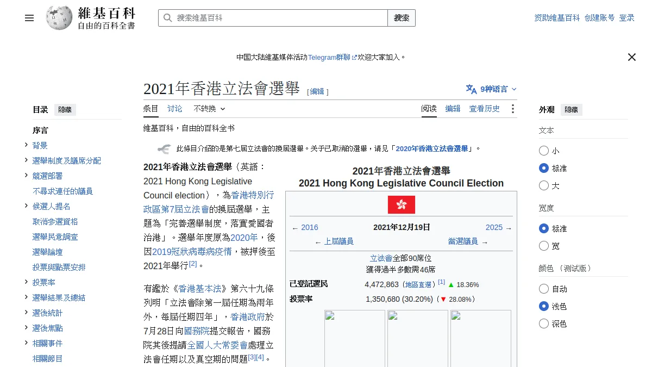This screenshot has height=367, width=652.
Task: Click the 立法會 link in infobox
Action: point(381,258)
